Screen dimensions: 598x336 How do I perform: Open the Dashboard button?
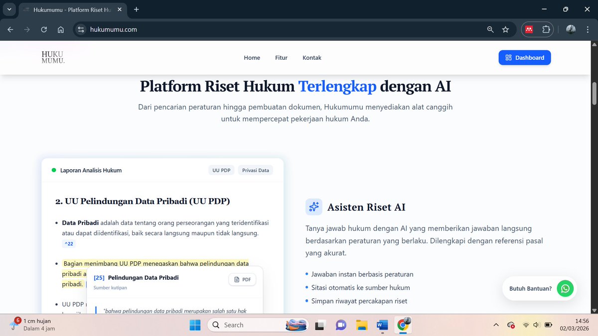pyautogui.click(x=525, y=58)
